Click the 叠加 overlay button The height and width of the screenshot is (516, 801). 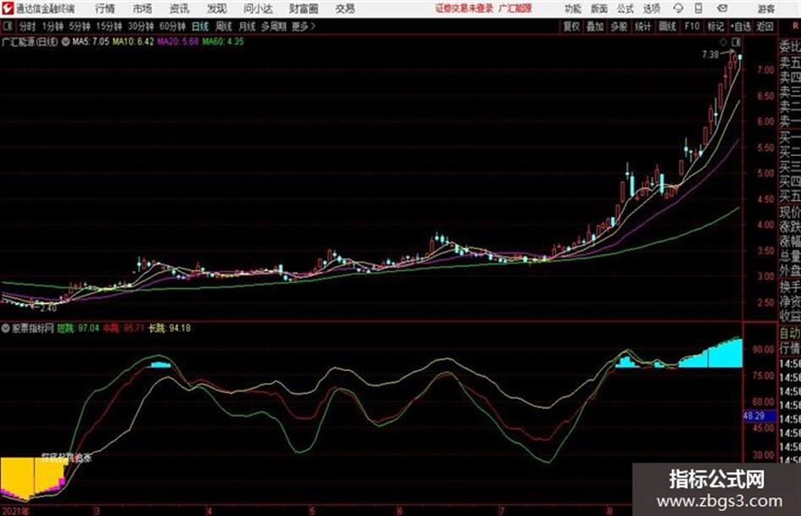tap(595, 26)
